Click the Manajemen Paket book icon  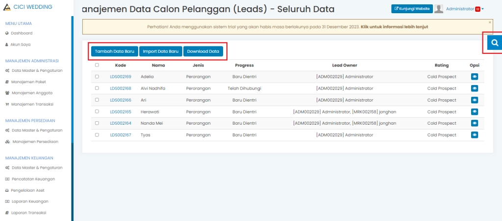tap(7, 82)
